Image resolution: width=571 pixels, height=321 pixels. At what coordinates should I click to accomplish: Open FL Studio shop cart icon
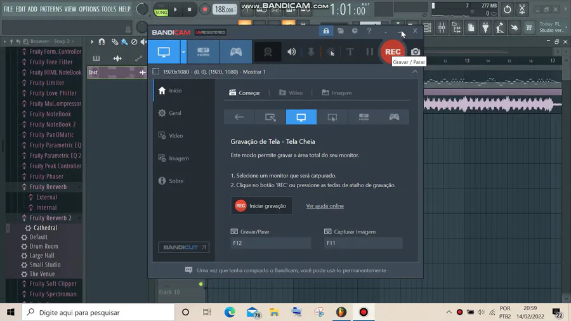(528, 28)
